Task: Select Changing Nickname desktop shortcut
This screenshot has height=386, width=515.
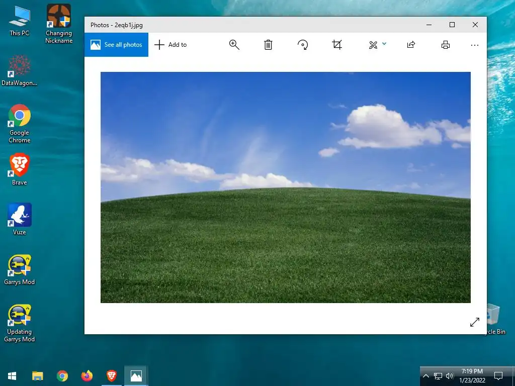Action: pos(59,24)
